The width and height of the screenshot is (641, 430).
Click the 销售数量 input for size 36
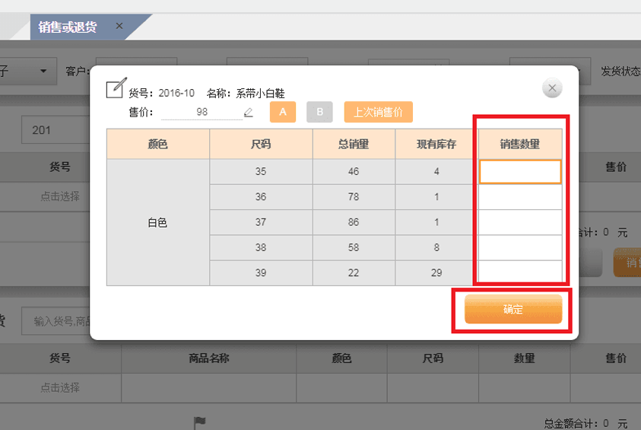pyautogui.click(x=520, y=197)
